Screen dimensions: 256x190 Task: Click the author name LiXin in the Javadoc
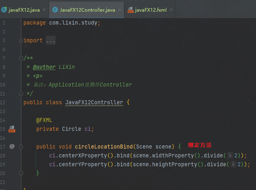click(x=66, y=67)
